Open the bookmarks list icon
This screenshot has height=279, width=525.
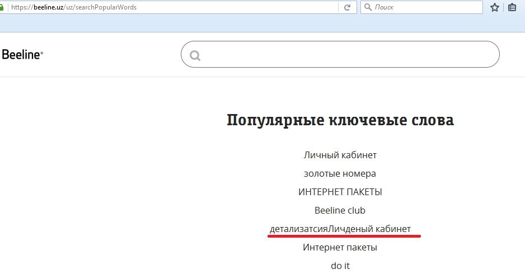coord(512,8)
